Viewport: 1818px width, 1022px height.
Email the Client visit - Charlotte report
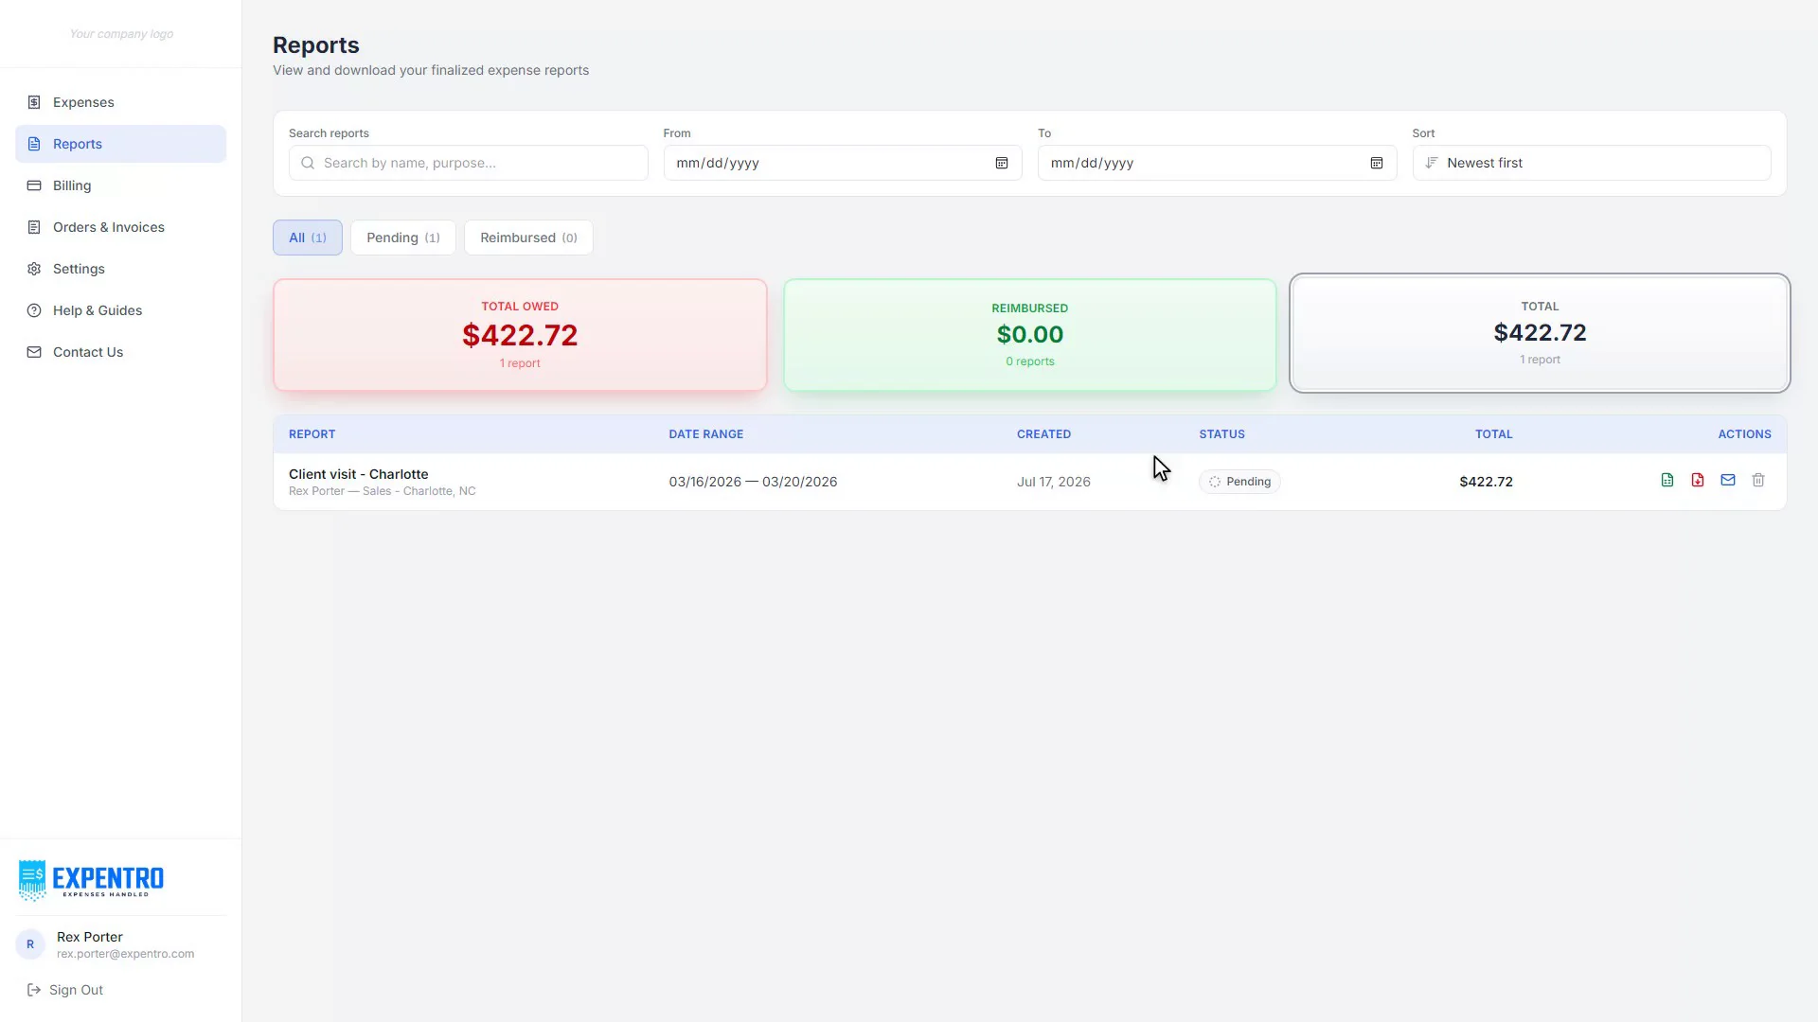tap(1728, 481)
